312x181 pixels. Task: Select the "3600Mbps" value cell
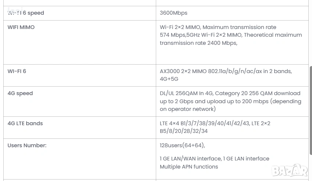(x=173, y=13)
